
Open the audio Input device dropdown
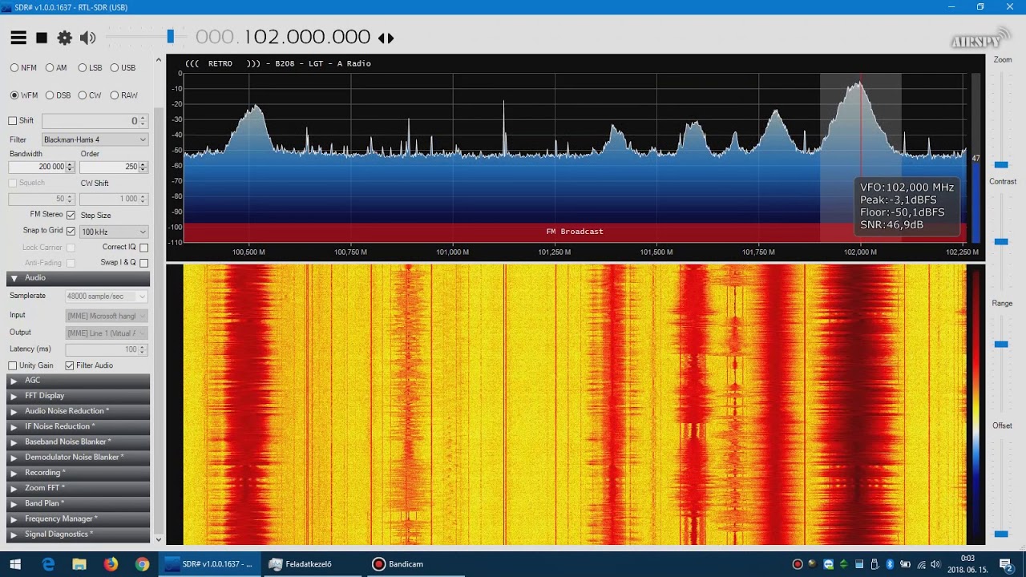click(107, 316)
